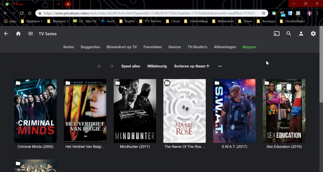Open the Apps bookmarks shortcut
This screenshot has width=323, height=172.
[x=10, y=21]
